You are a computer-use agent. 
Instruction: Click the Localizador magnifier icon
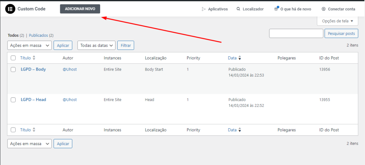[x=238, y=9]
